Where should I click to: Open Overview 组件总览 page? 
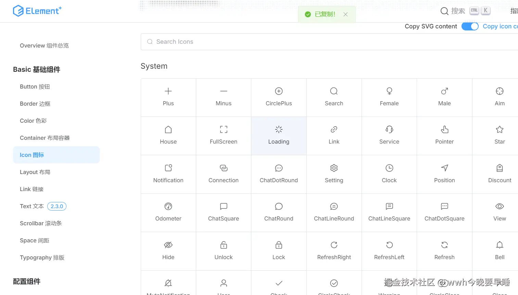44,45
